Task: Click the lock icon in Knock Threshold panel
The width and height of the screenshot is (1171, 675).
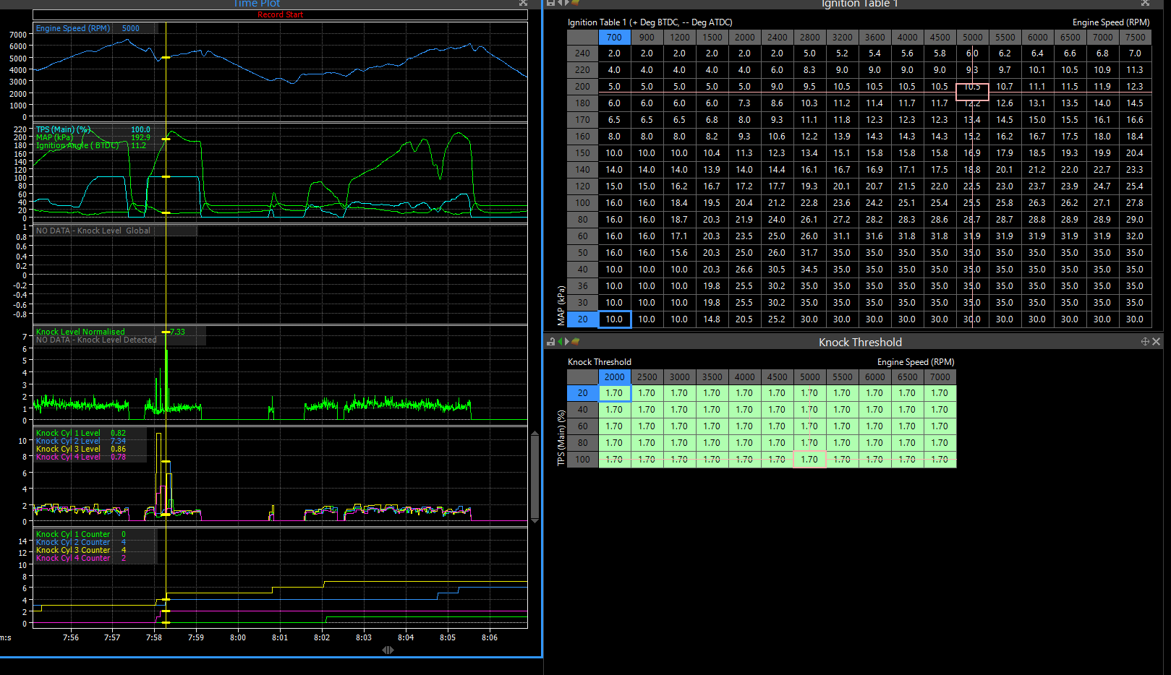Action: point(550,342)
